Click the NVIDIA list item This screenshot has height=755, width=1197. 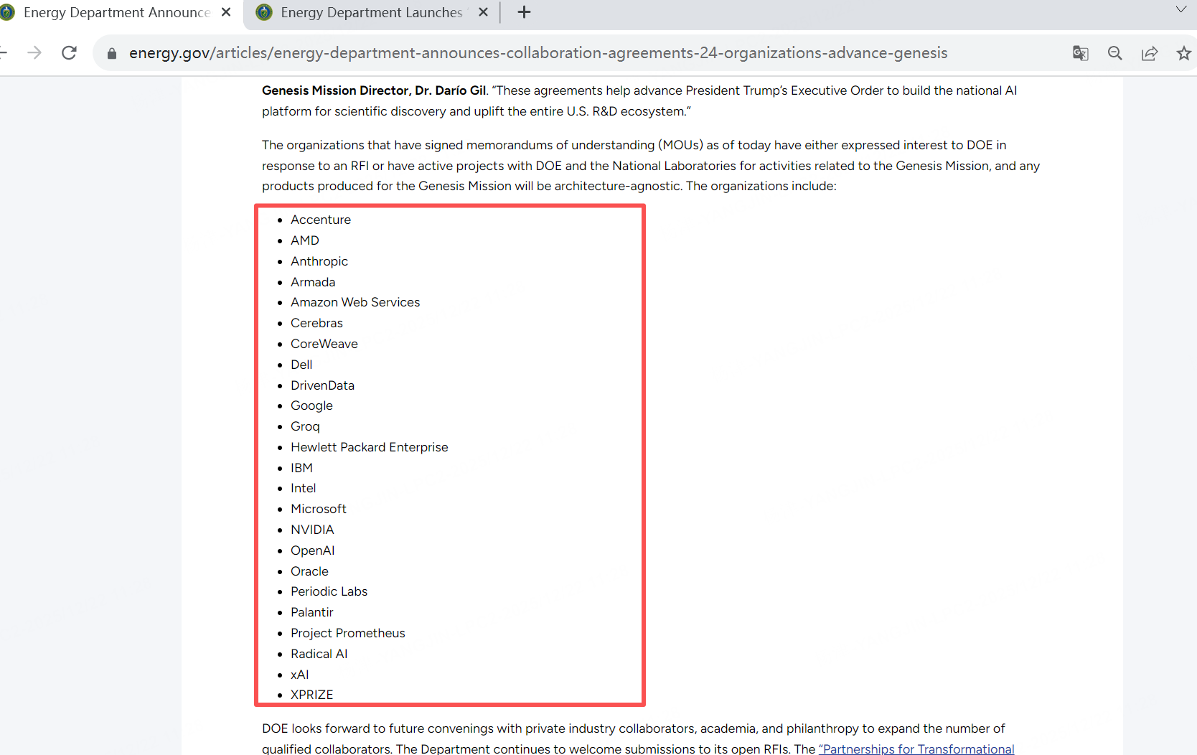pyautogui.click(x=312, y=530)
